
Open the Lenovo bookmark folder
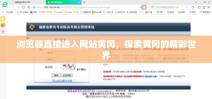58,12
